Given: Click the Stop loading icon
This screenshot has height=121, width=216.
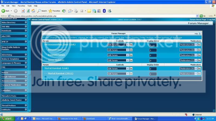Looking at the screenshot, I should [x=23, y=11].
